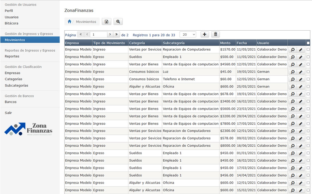This screenshot has width=312, height=194.
Task: View details of the Luz movement row
Action: pos(293,72)
